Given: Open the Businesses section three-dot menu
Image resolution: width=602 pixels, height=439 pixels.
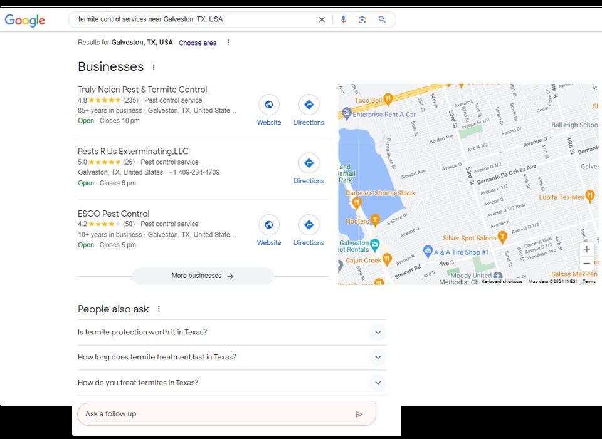Looking at the screenshot, I should (154, 67).
